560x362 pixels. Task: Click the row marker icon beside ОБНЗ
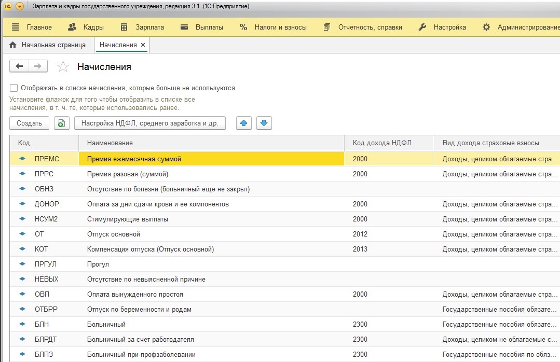point(22,188)
